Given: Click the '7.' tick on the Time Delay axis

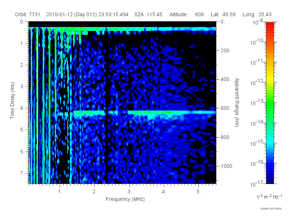Looking at the screenshot, I should [22, 173].
